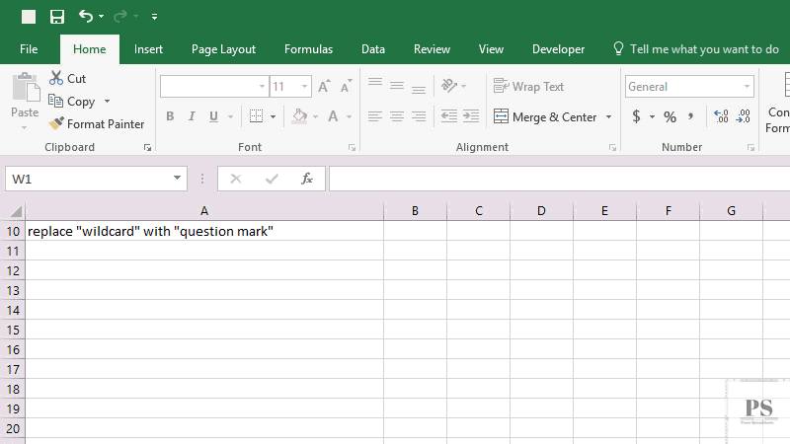Switch to the Page Layout tab
Image resolution: width=790 pixels, height=444 pixels.
pyautogui.click(x=224, y=49)
